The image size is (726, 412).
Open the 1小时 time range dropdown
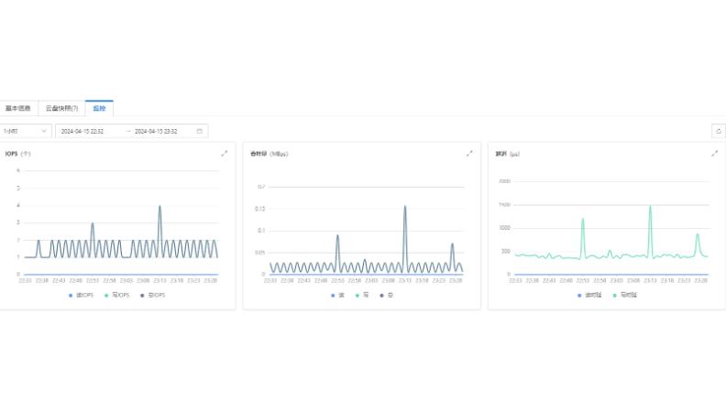(26, 131)
